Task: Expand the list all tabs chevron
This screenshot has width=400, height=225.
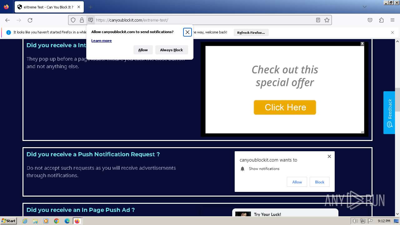Action: 364,7
